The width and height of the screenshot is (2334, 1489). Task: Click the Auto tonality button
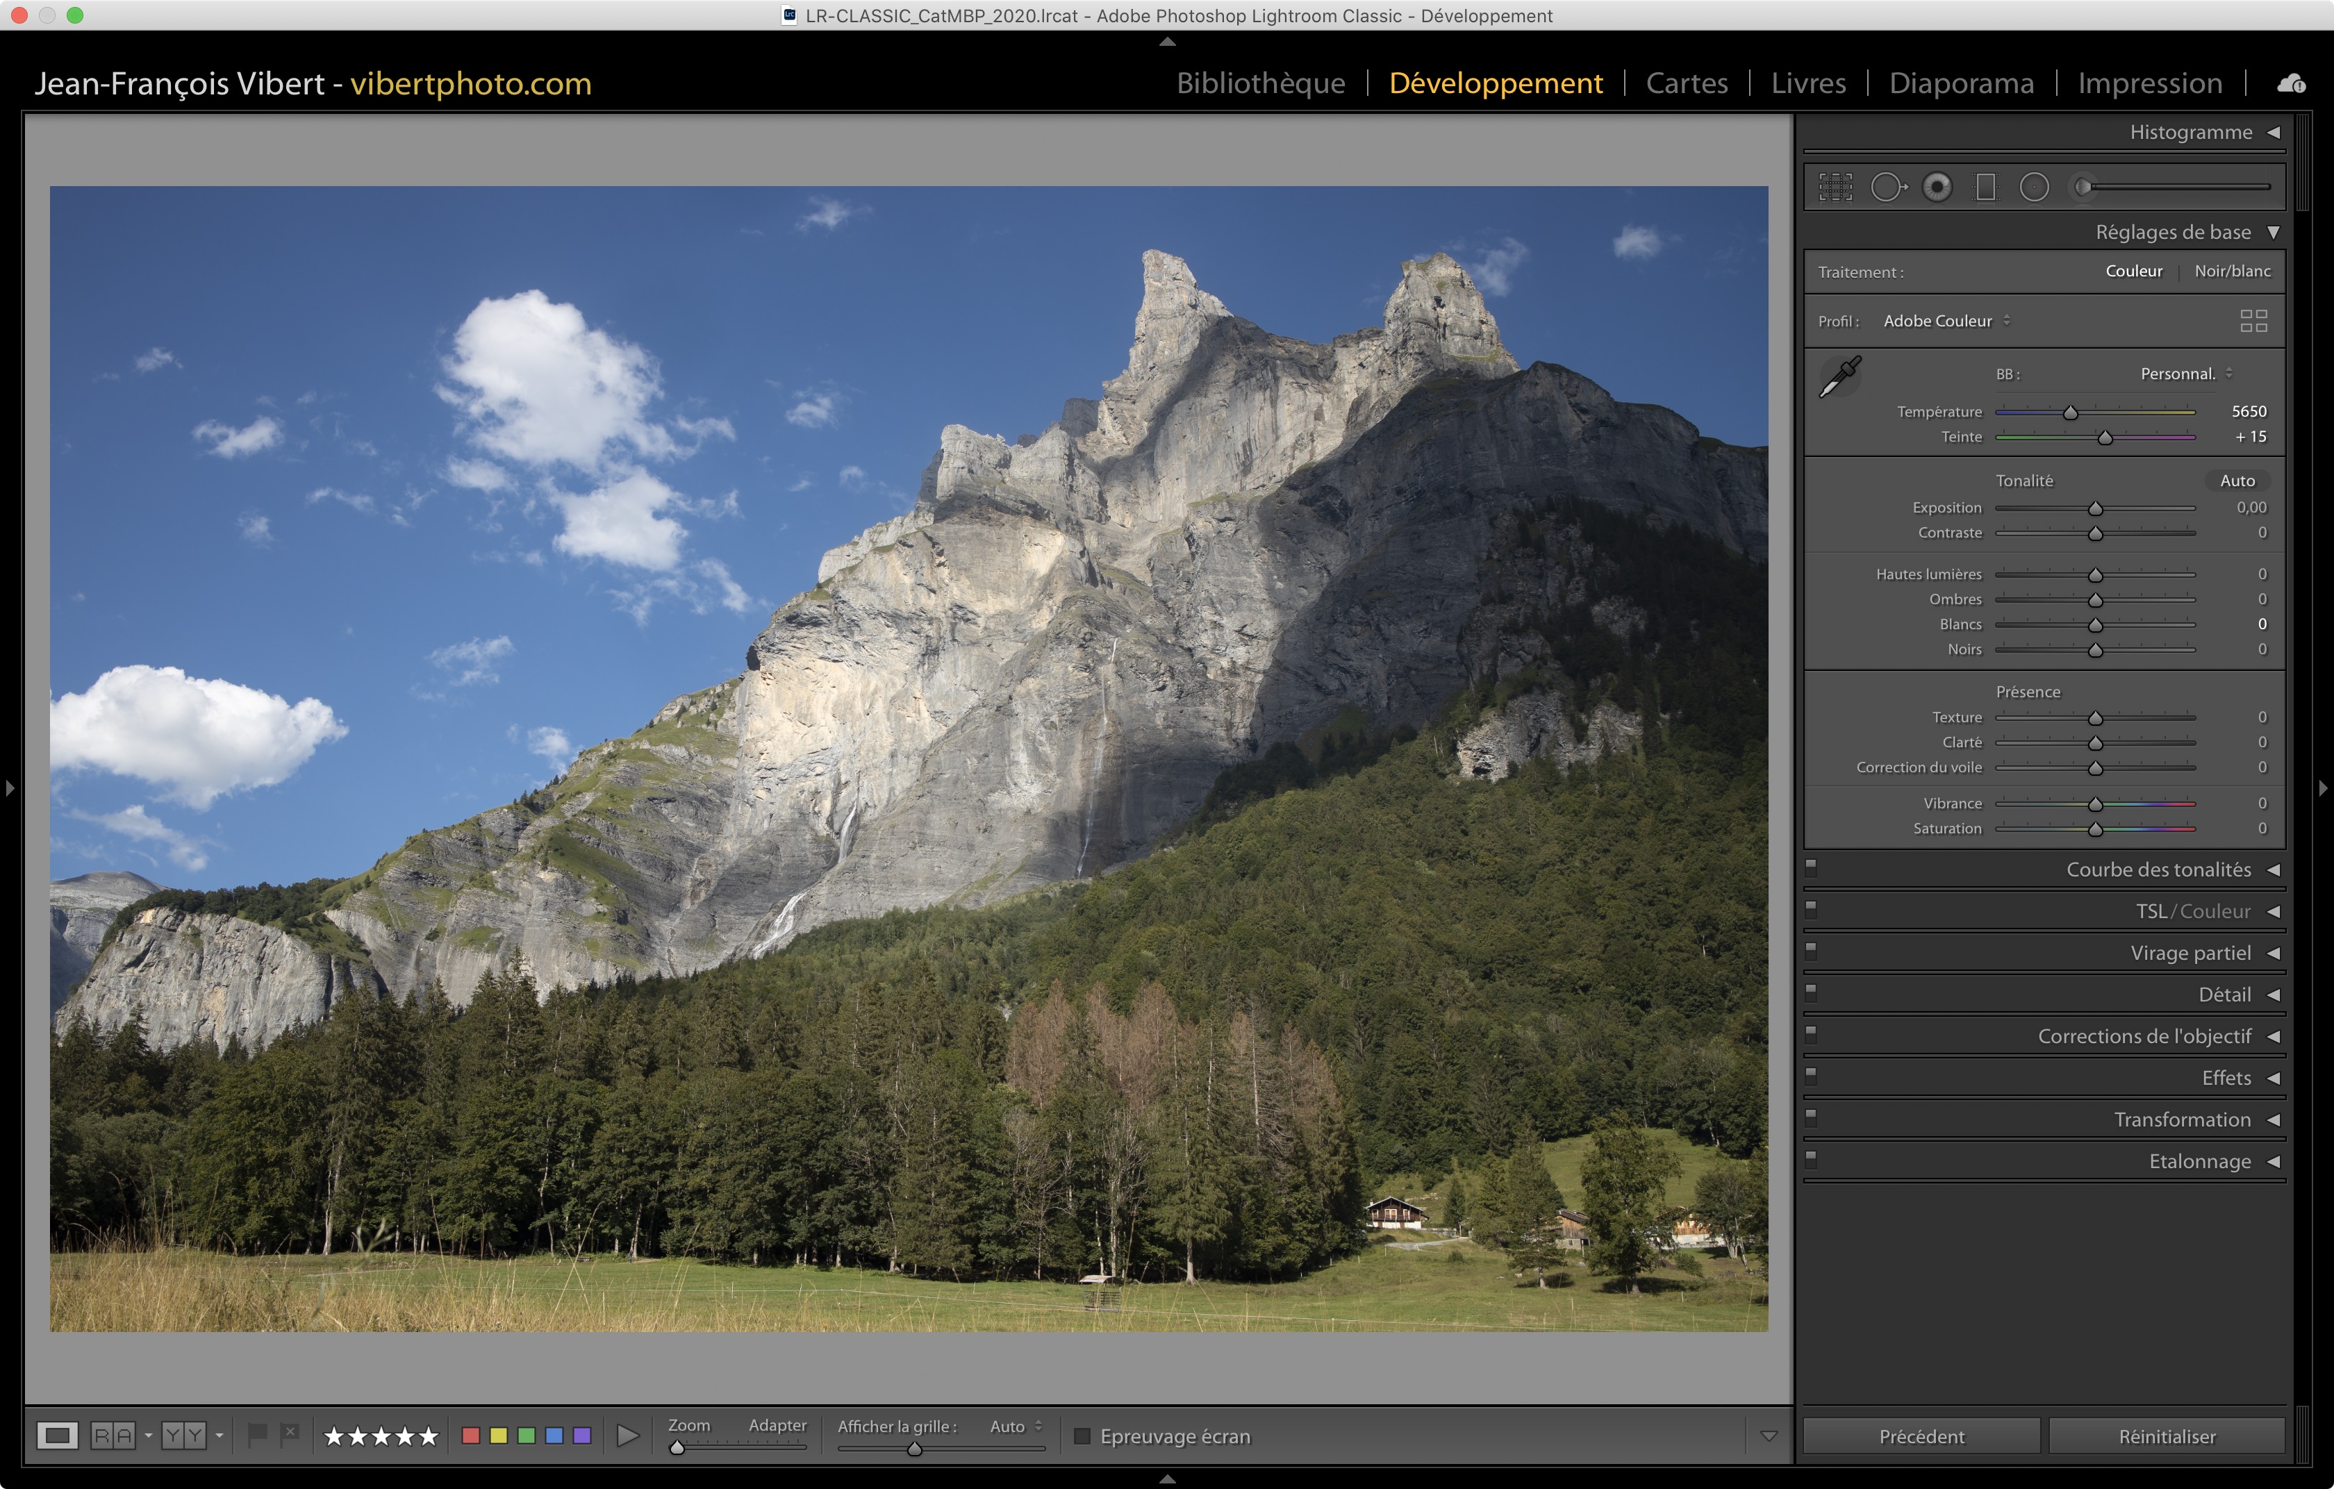coord(2237,481)
